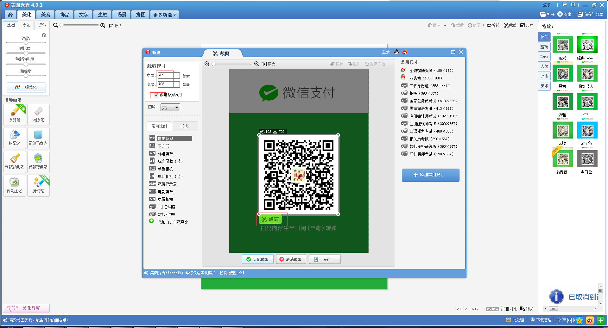
Task: Select the 抠图笔 cutout tool
Action: (x=15, y=138)
